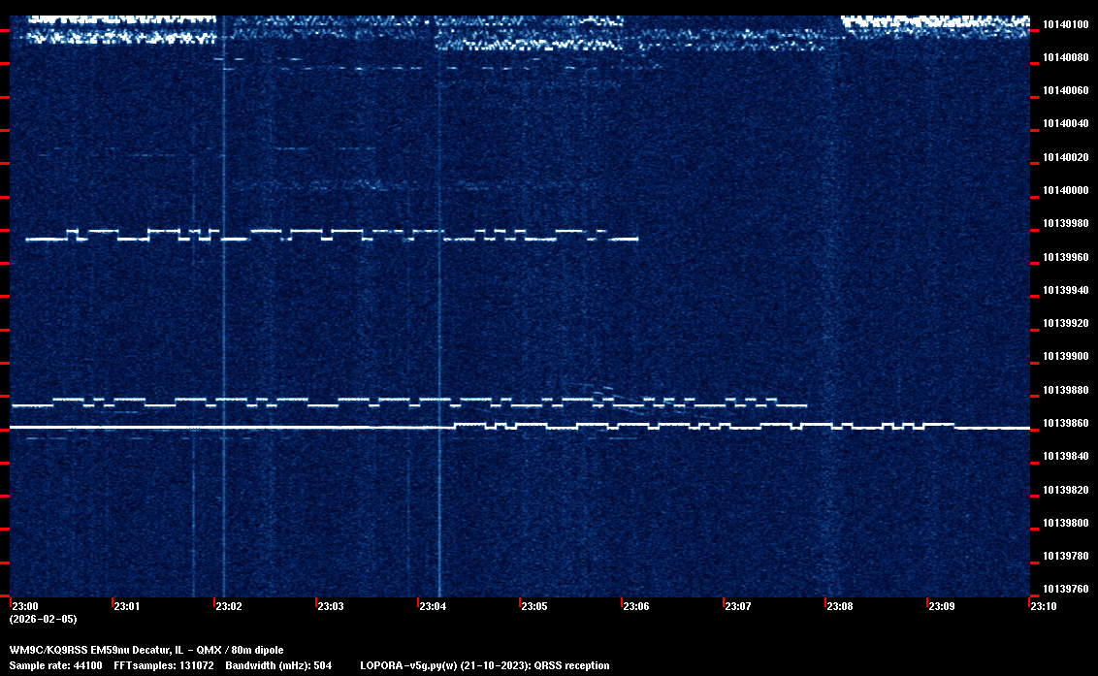Select the 10139760 frequency scale label

[x=1064, y=589]
